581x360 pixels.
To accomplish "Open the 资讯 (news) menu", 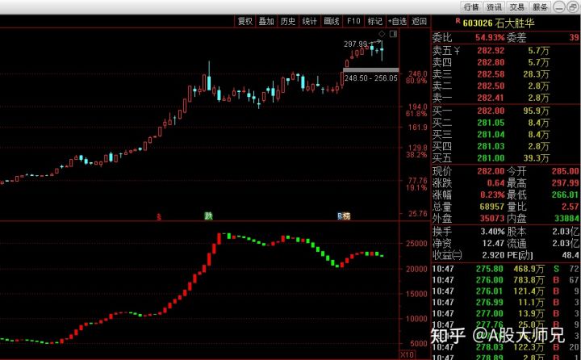I will click(x=495, y=6).
